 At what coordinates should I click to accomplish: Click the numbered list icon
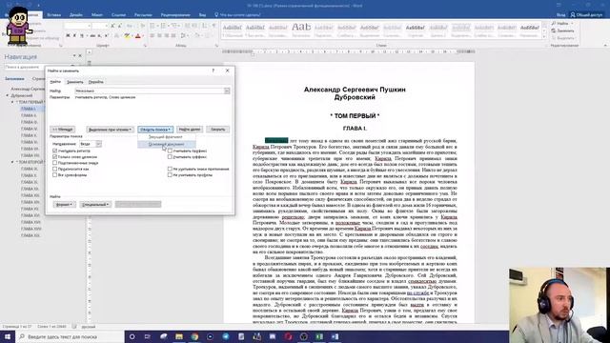coord(163,26)
